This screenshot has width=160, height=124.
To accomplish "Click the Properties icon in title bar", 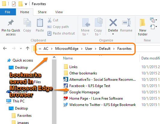I will click(x=14, y=4).
